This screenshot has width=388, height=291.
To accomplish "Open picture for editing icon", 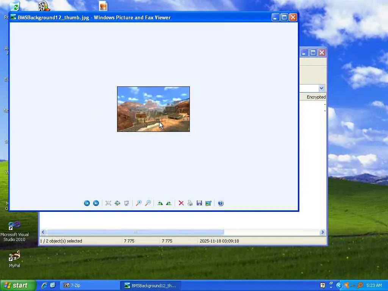I will point(208,203).
